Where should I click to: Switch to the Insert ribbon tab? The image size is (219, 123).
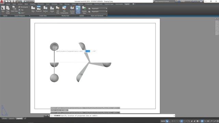(48, 4)
